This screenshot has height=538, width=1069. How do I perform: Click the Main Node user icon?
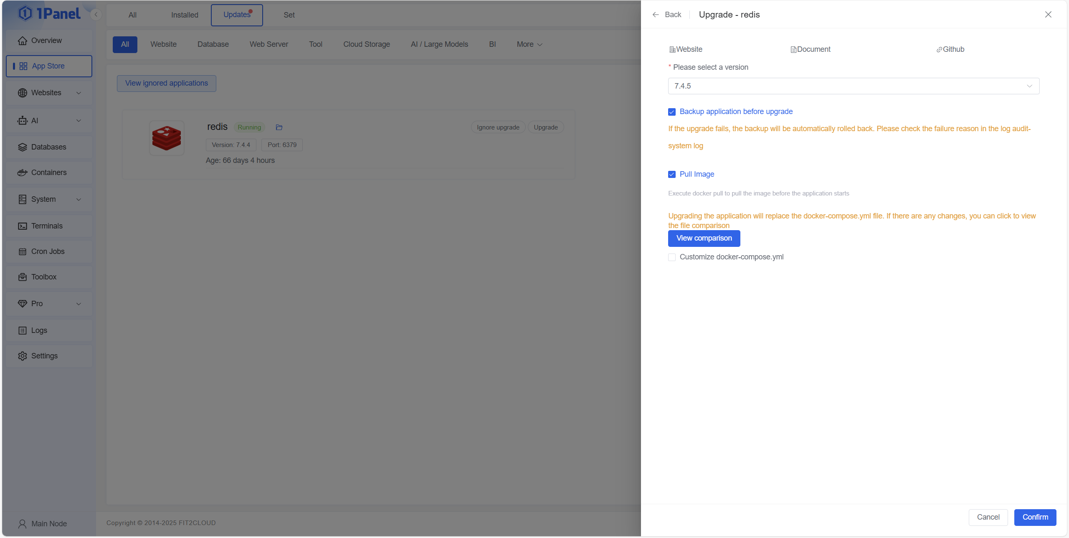23,524
